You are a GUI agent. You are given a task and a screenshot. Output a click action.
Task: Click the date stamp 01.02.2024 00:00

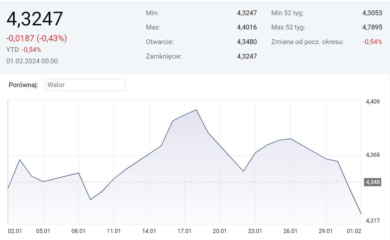[x=32, y=61]
